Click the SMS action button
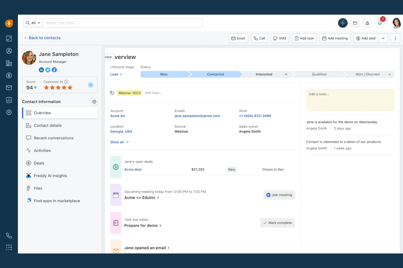 [280, 38]
